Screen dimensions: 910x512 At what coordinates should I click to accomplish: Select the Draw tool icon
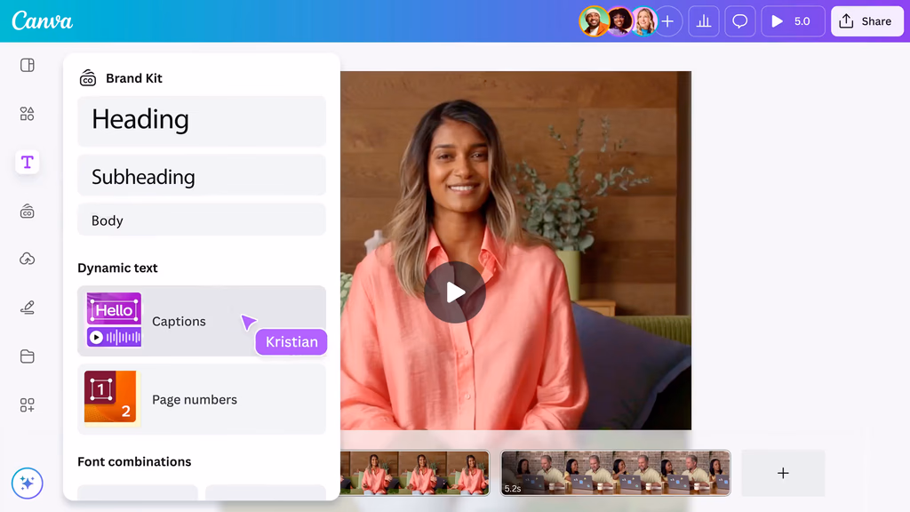coord(28,308)
